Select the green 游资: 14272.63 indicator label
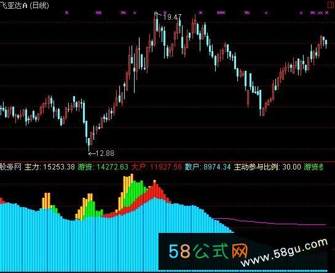Image resolution: width=335 pixels, height=273 pixels. click(103, 167)
